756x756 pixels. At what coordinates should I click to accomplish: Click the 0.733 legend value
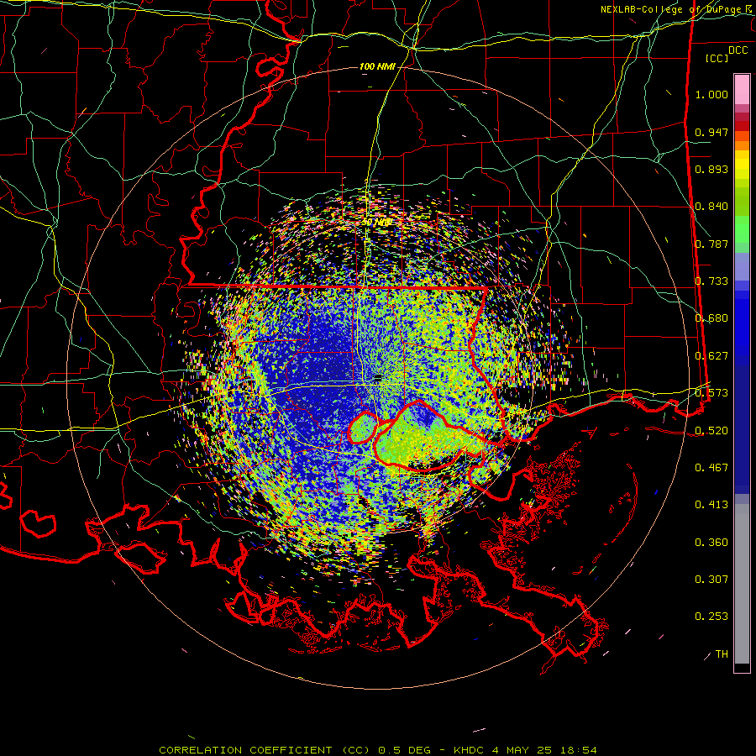point(711,281)
